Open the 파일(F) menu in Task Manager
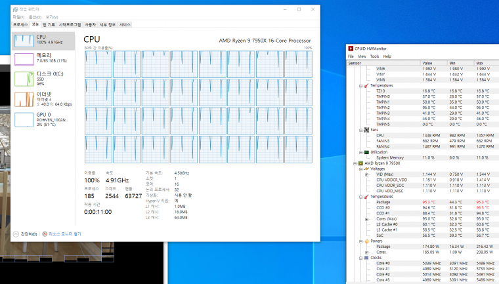Viewport: 499px width, 284px height. click(x=18, y=17)
